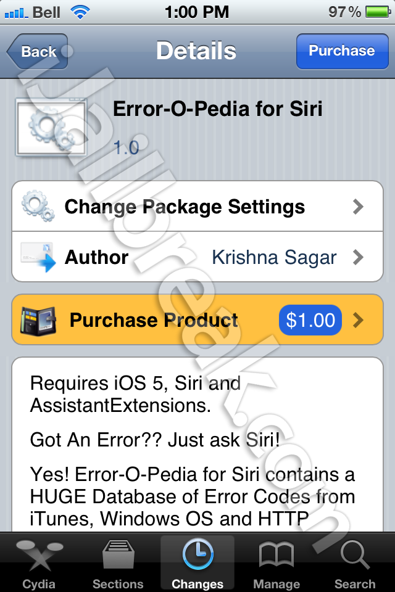Tap the blue Purchase button
395x592 pixels.
[x=342, y=51]
